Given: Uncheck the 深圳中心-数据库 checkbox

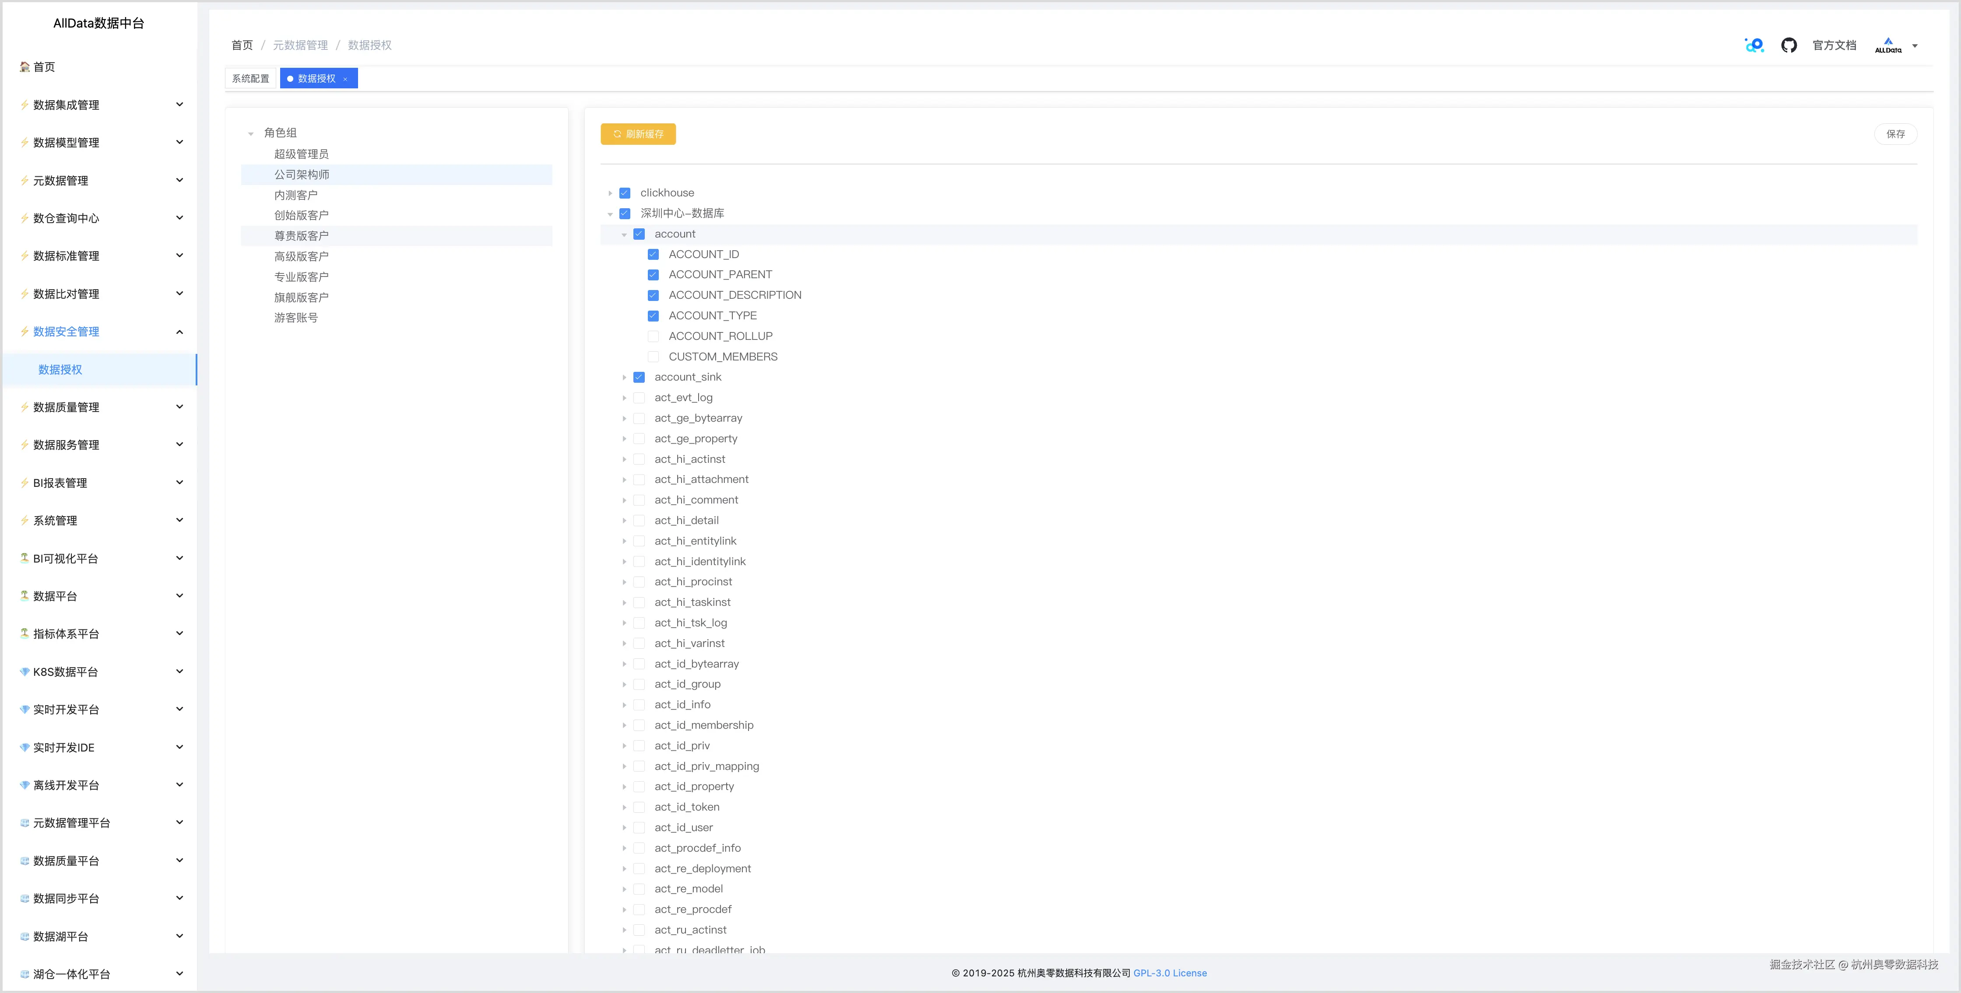Looking at the screenshot, I should [625, 214].
